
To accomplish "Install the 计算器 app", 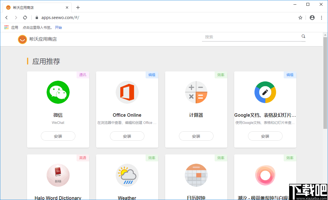I will (196, 136).
